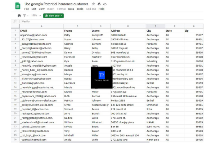
Task: Click the horizontal scrollbar below the sheet
Action: [85, 142]
